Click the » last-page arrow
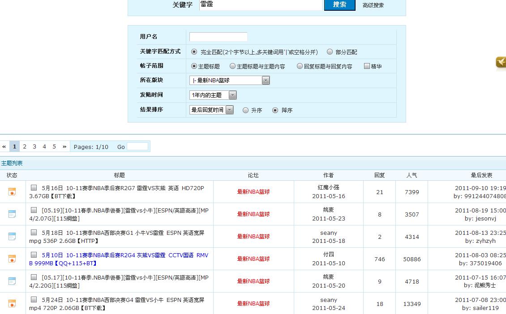506x314 pixels. (x=64, y=146)
